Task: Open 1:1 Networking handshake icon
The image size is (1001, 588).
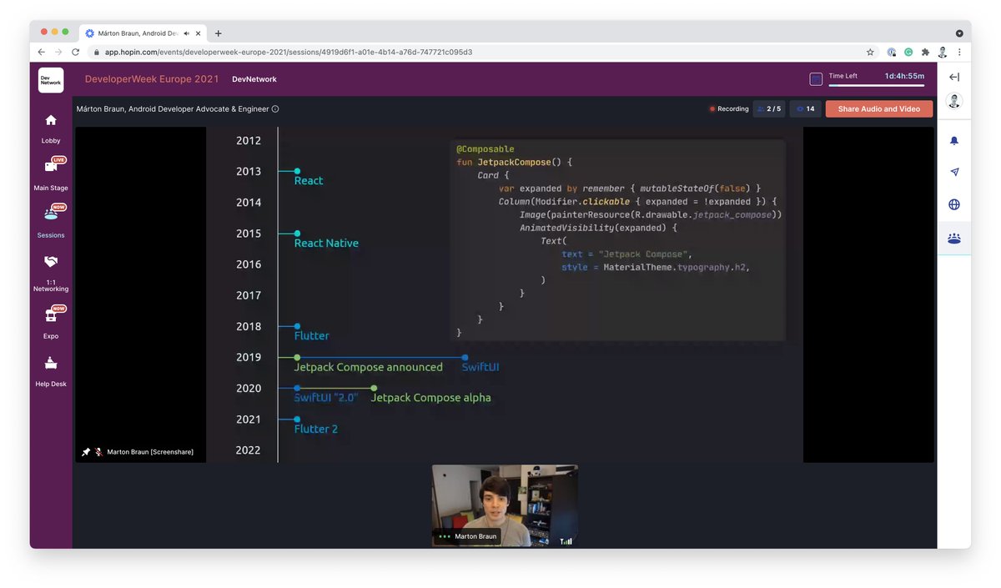Action: coord(51,261)
